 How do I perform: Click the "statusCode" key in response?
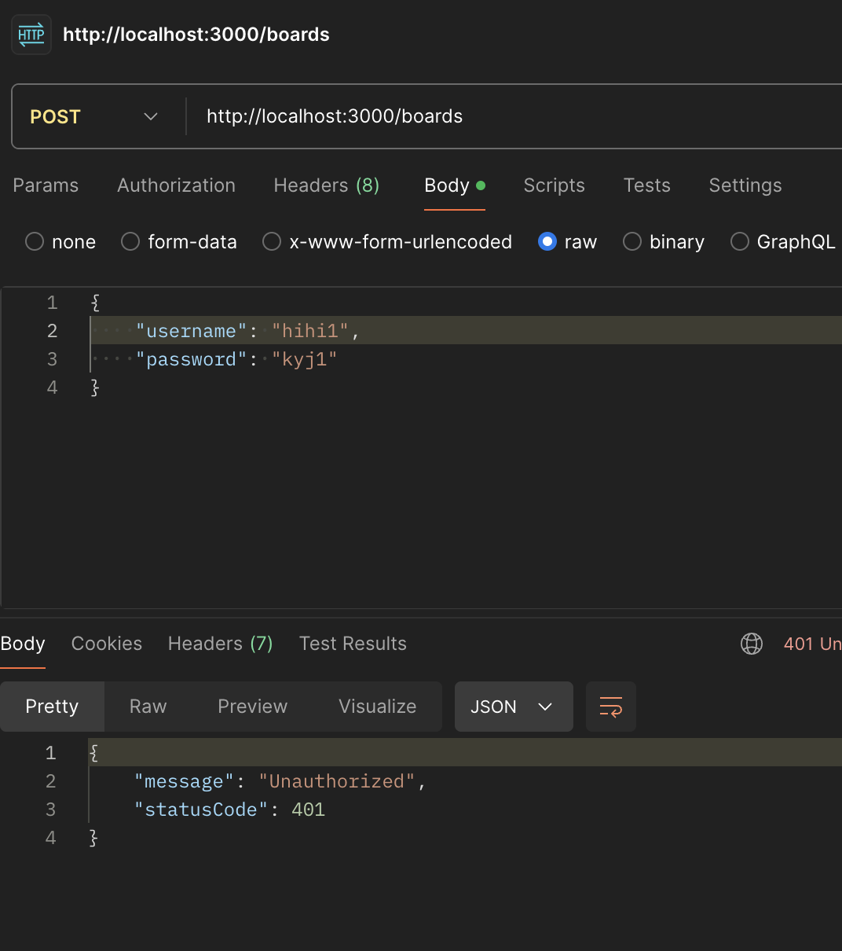coord(201,810)
